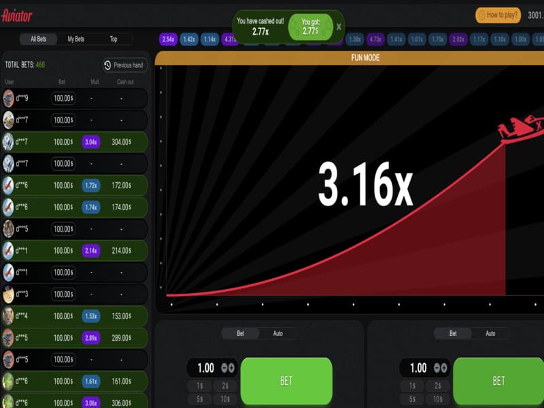
Task: Place bet with right green BET button
Action: point(498,381)
